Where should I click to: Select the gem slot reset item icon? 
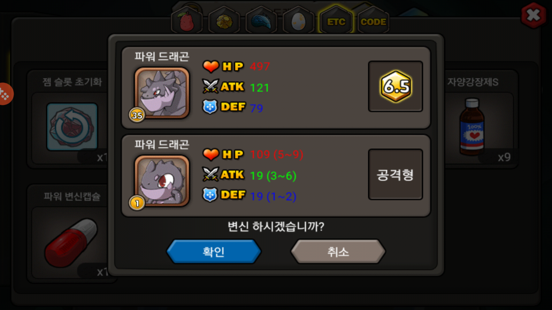[72, 127]
